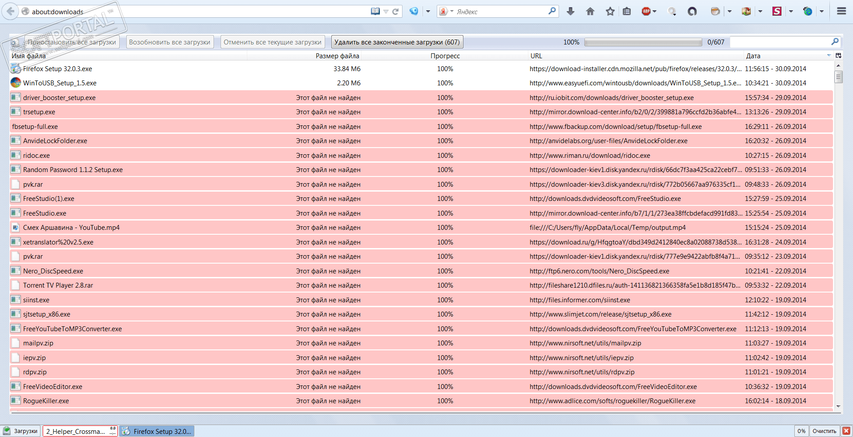Reload the page with the refresh icon

tap(395, 12)
